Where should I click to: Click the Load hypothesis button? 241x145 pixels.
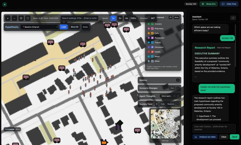coord(63,27)
